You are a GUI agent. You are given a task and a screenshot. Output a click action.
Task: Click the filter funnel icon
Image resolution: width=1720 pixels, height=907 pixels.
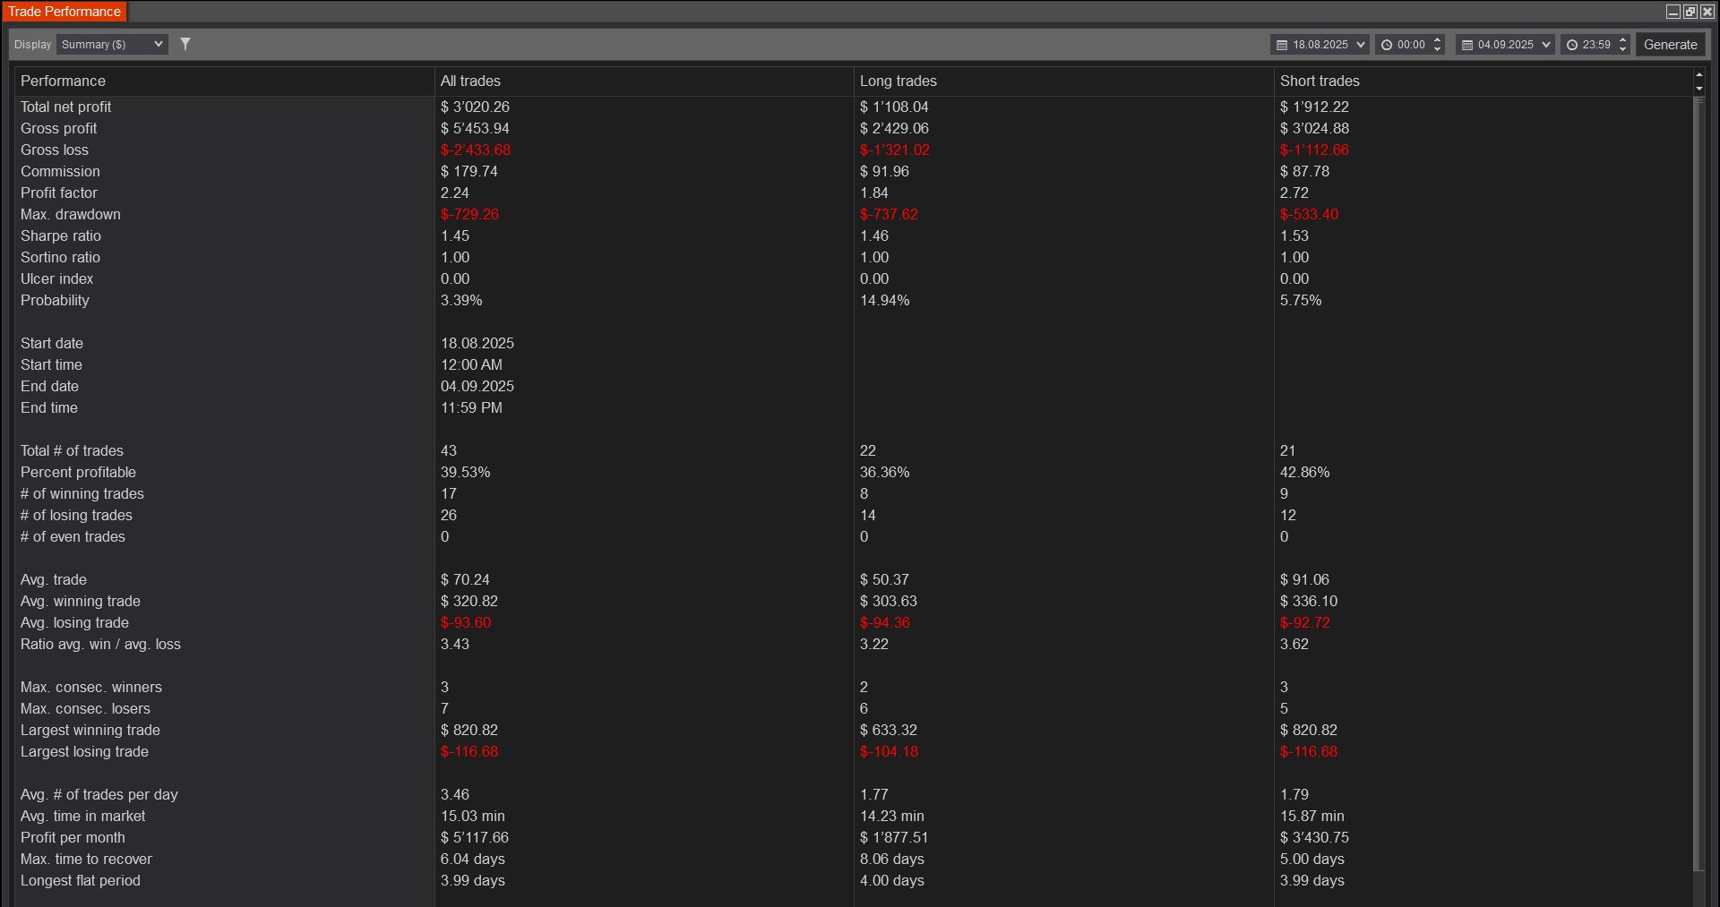185,44
